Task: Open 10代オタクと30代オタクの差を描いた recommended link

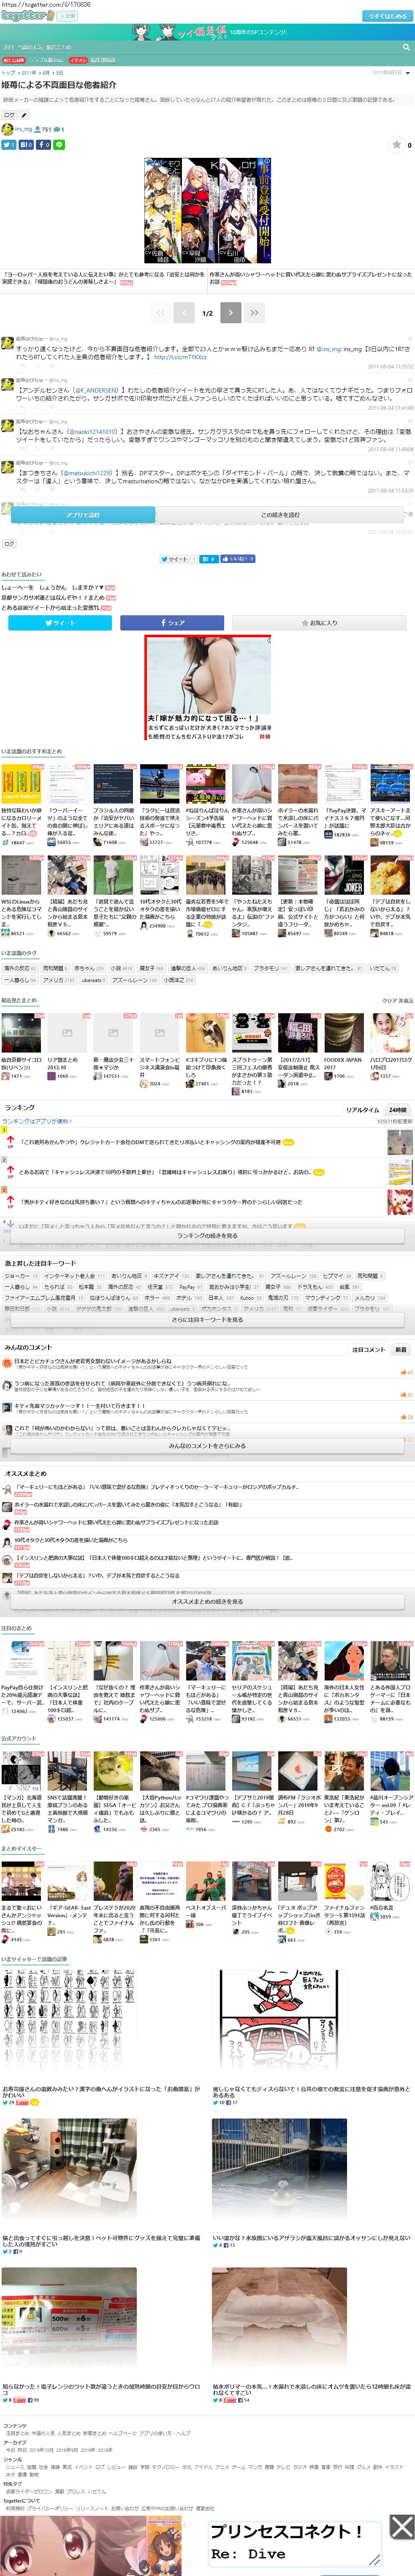Action: click(71, 1540)
